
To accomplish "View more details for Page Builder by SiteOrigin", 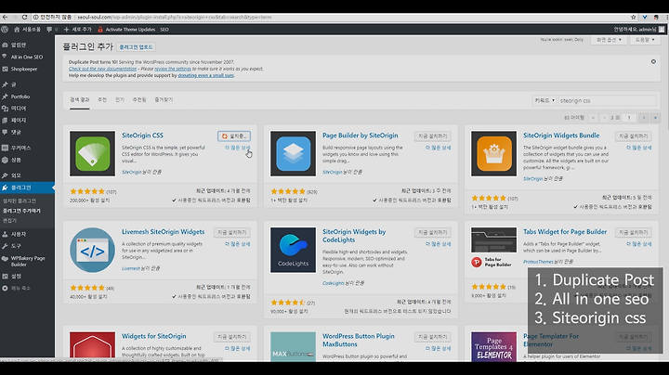I will tap(439, 148).
